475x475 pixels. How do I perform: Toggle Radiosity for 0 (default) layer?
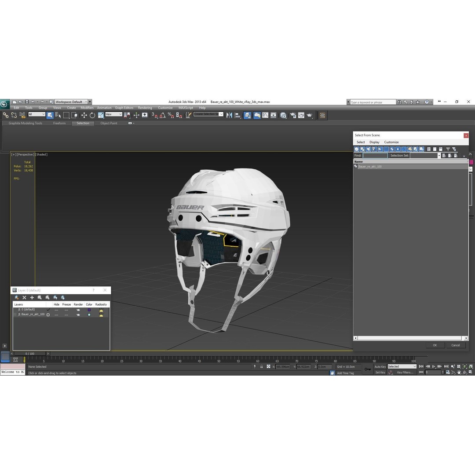pyautogui.click(x=101, y=310)
